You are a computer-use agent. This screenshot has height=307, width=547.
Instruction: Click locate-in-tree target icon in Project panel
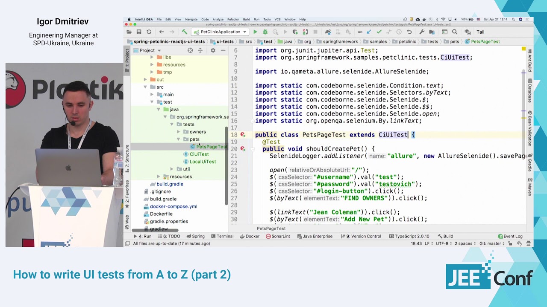[x=190, y=50]
